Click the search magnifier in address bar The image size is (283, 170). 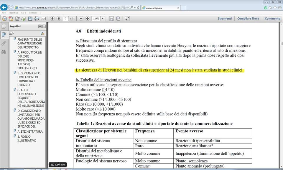132,8
